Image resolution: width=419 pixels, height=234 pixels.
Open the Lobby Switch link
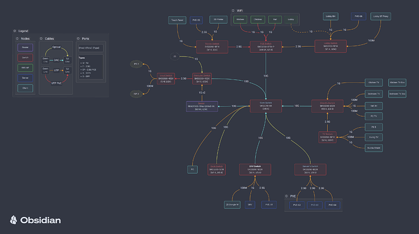[330, 43]
